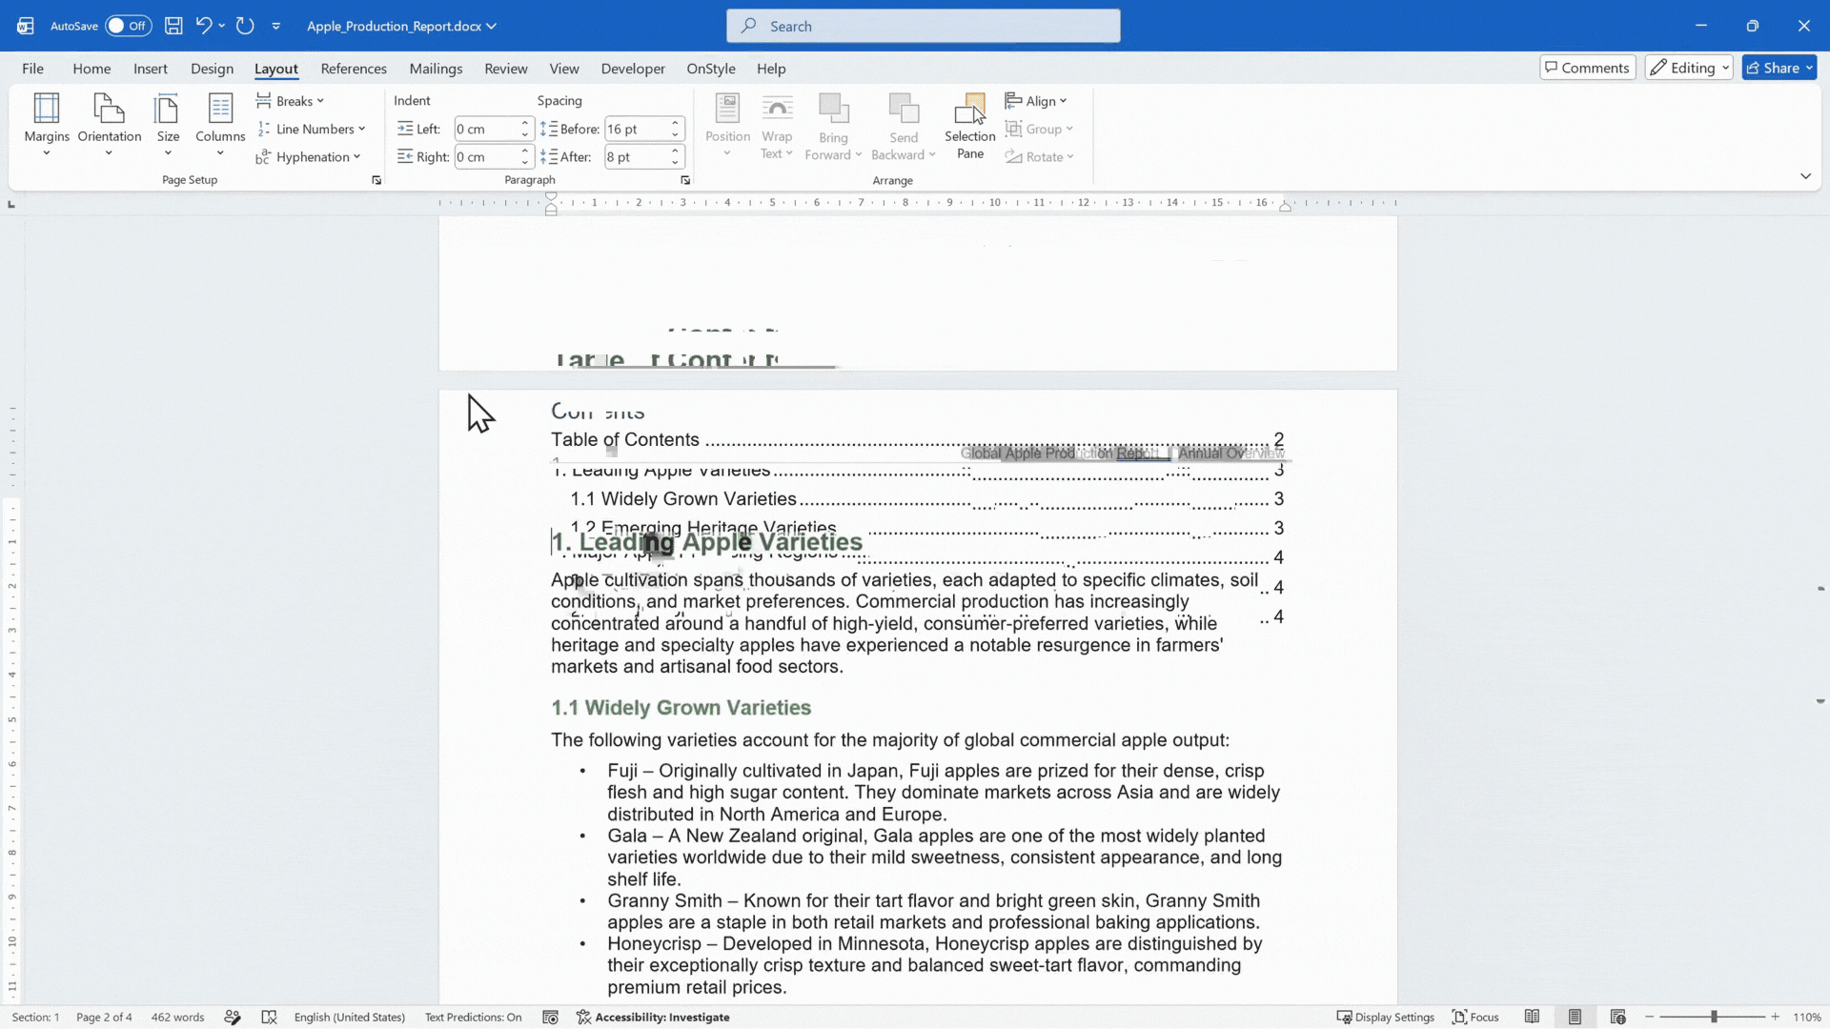1830x1029 pixels.
Task: Open the document name dropdown
Action: (492, 26)
